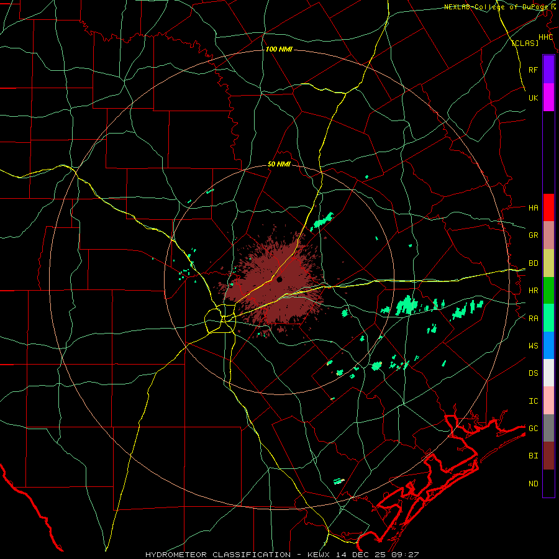
Task: Click the RF legend label
Action: (534, 70)
